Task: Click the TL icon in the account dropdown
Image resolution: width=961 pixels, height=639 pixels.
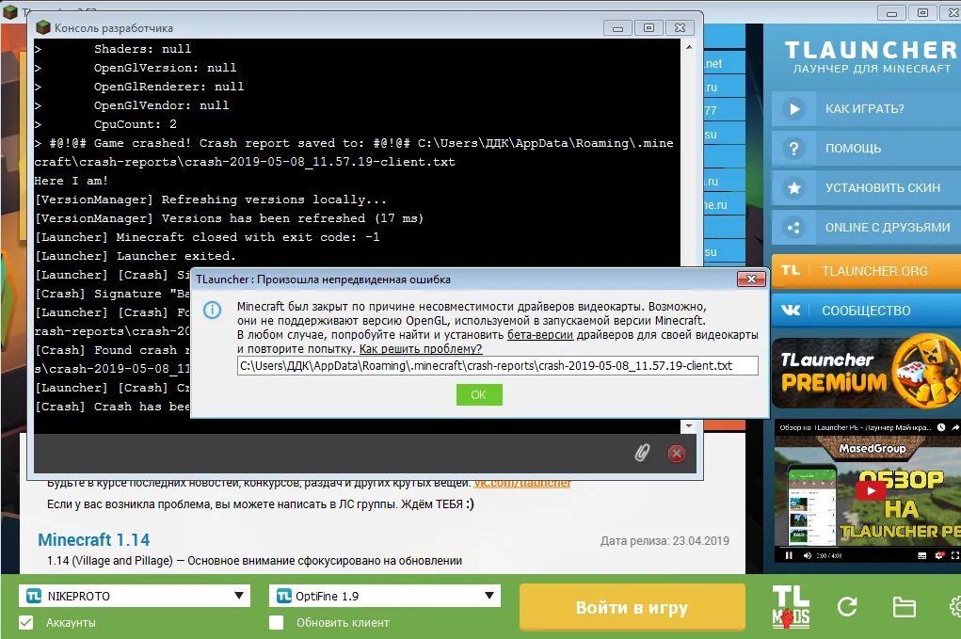Action: [x=34, y=596]
